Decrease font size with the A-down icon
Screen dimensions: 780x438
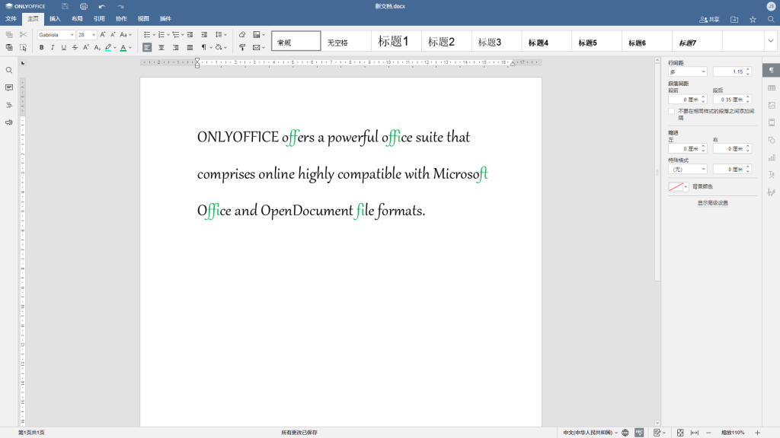click(113, 35)
